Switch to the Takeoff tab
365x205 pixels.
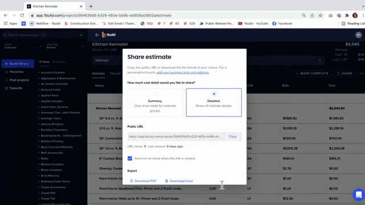pyautogui.click(x=115, y=73)
